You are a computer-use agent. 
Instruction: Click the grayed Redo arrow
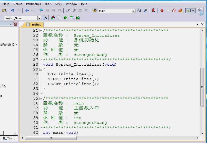[19, 10]
